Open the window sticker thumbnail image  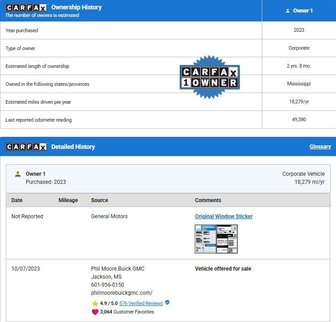click(216, 239)
